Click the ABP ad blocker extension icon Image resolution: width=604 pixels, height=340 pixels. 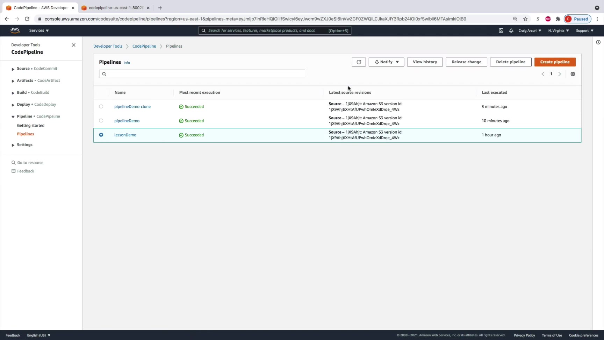click(548, 19)
